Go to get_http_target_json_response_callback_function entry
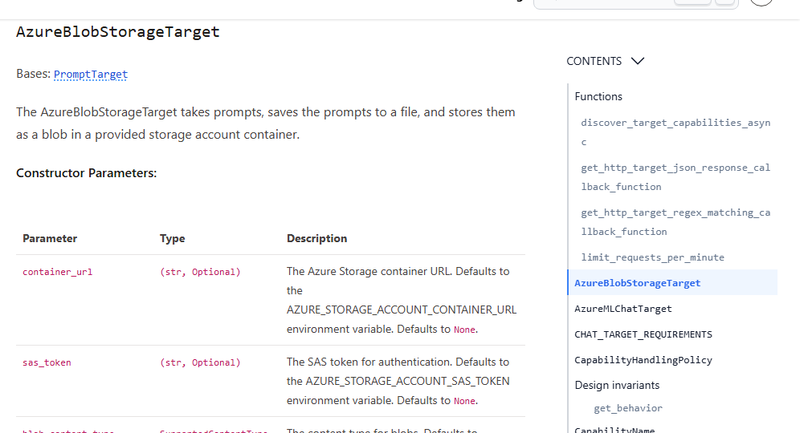800x433 pixels. [676, 177]
